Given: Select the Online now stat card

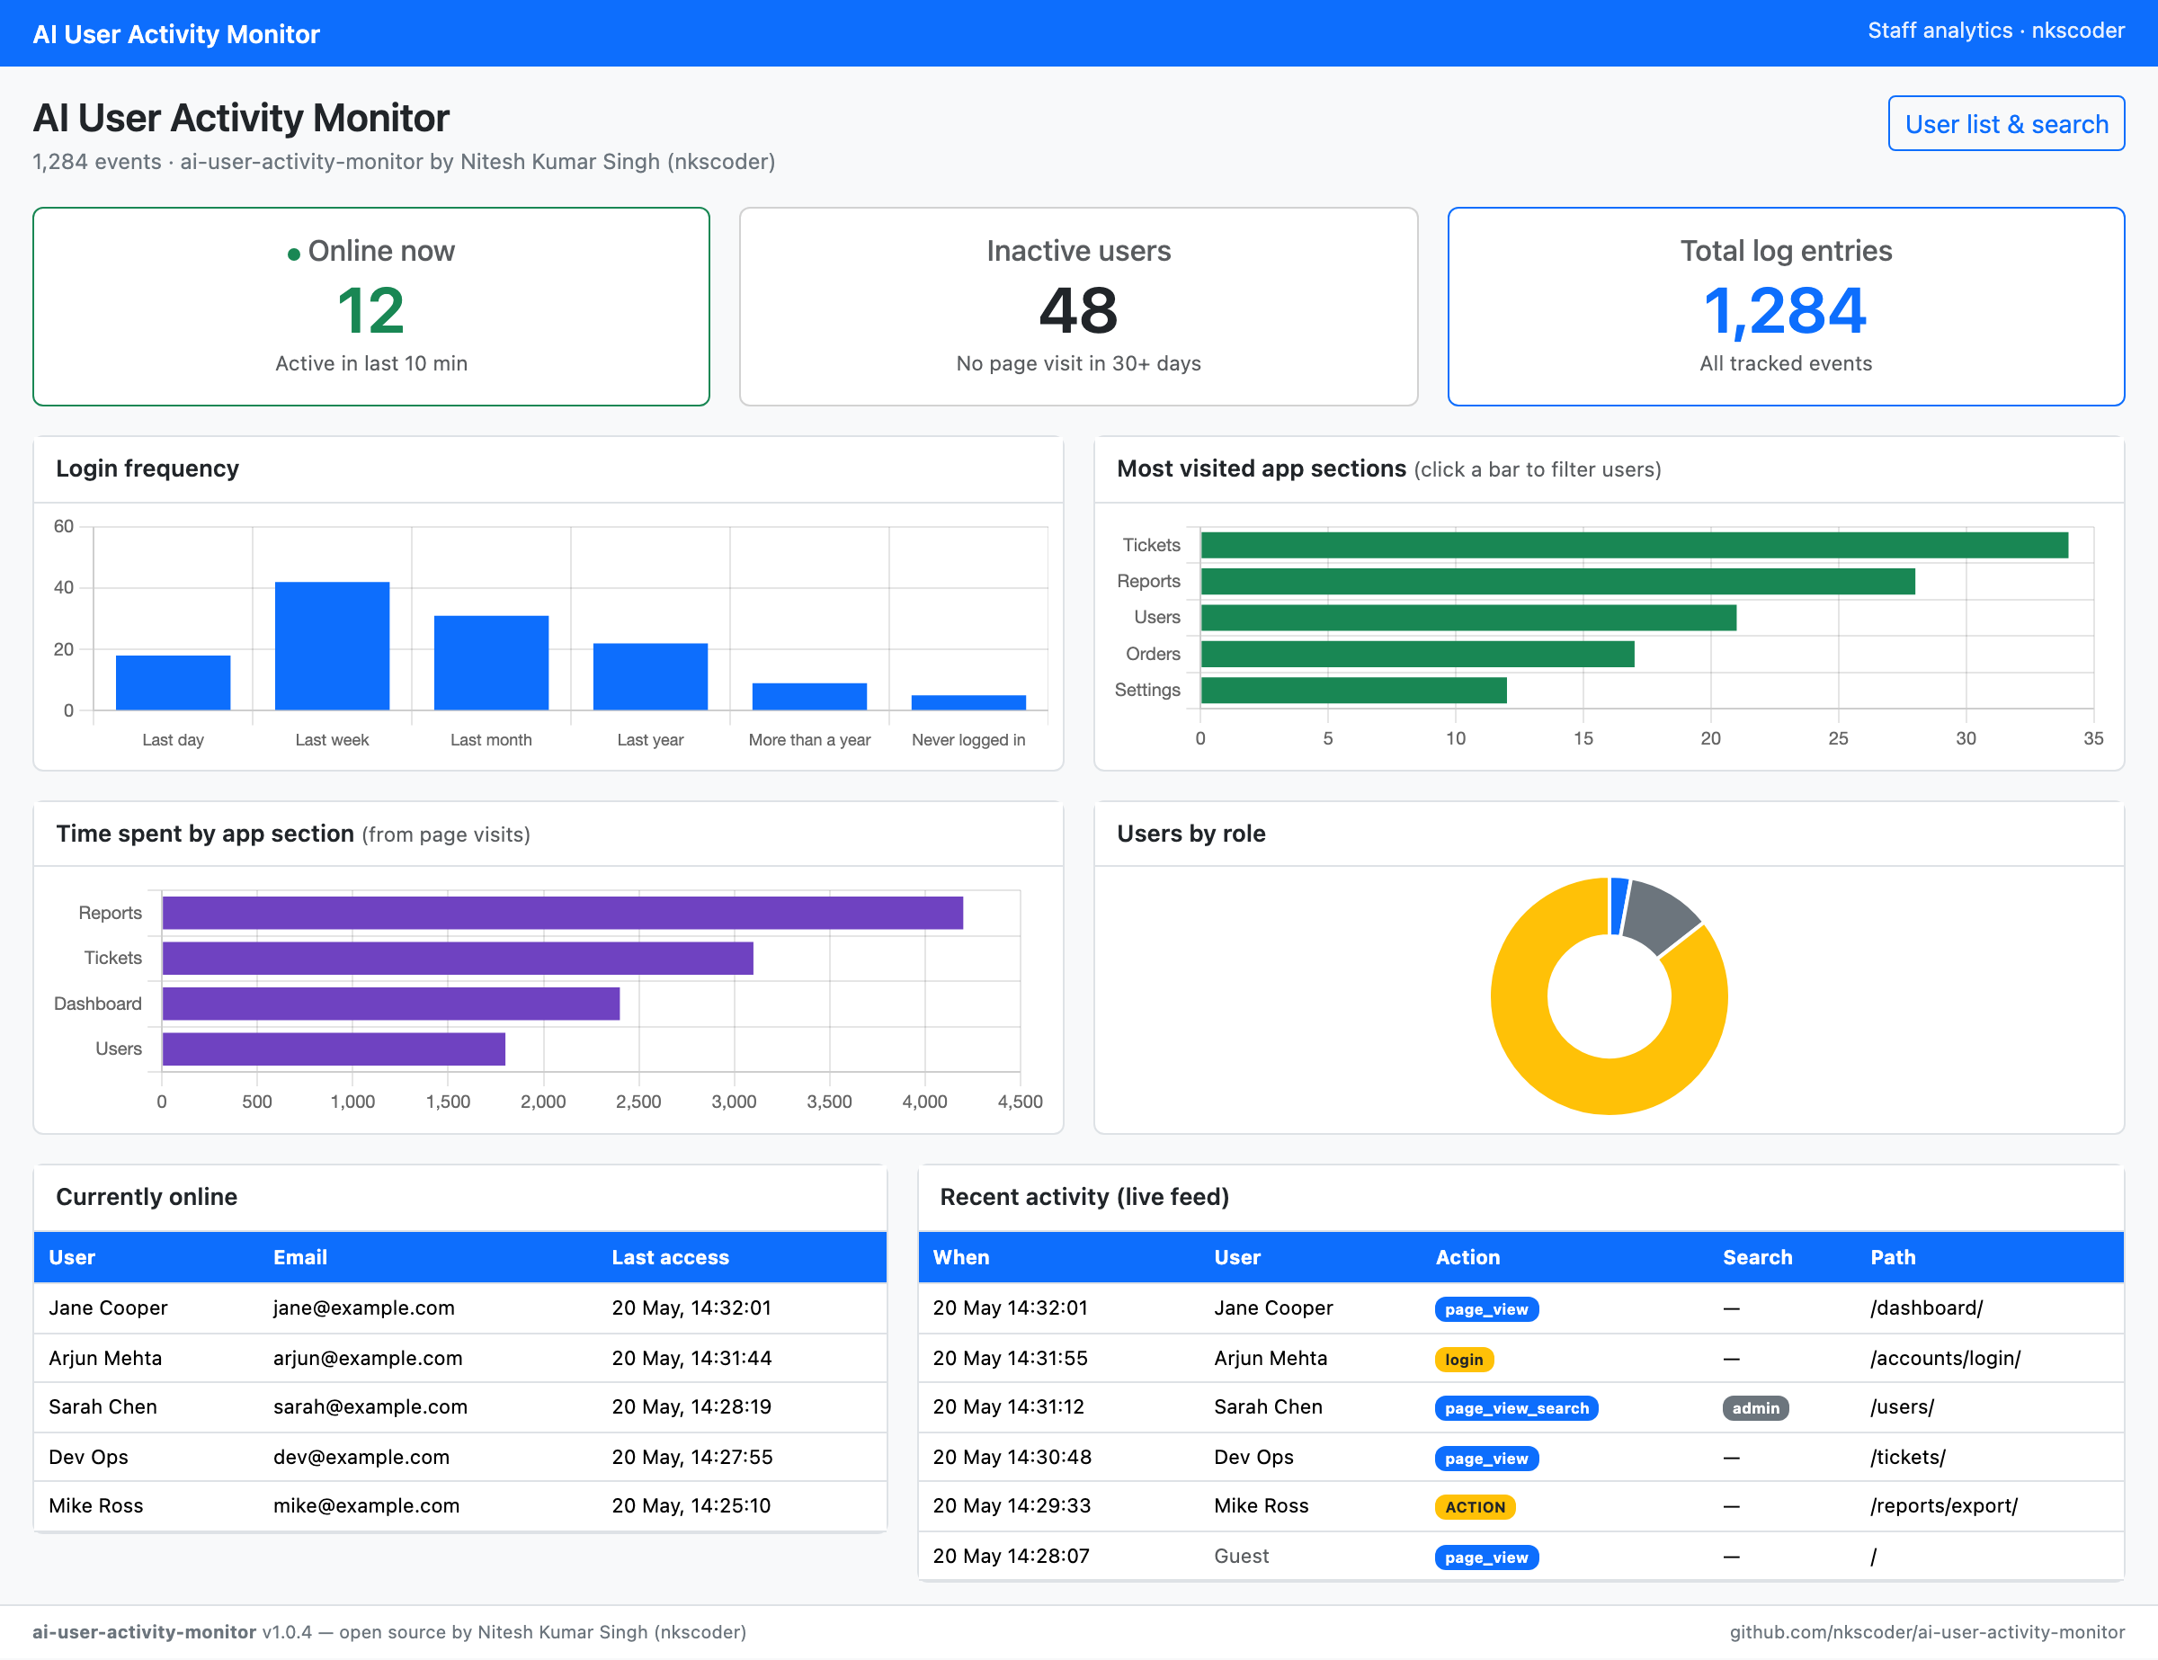Looking at the screenshot, I should point(371,307).
